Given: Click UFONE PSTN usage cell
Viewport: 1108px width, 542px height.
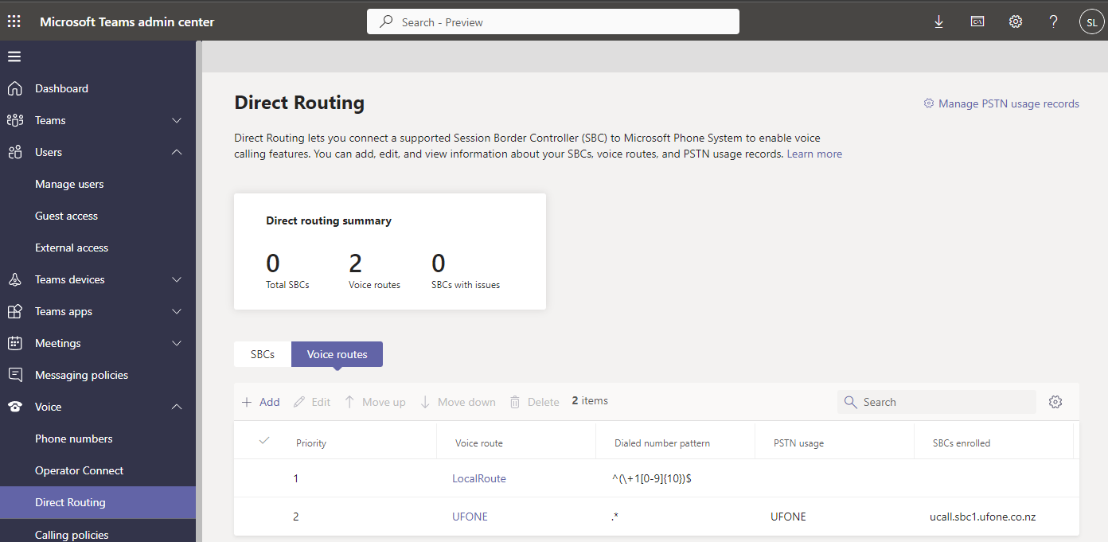Looking at the screenshot, I should [x=788, y=517].
